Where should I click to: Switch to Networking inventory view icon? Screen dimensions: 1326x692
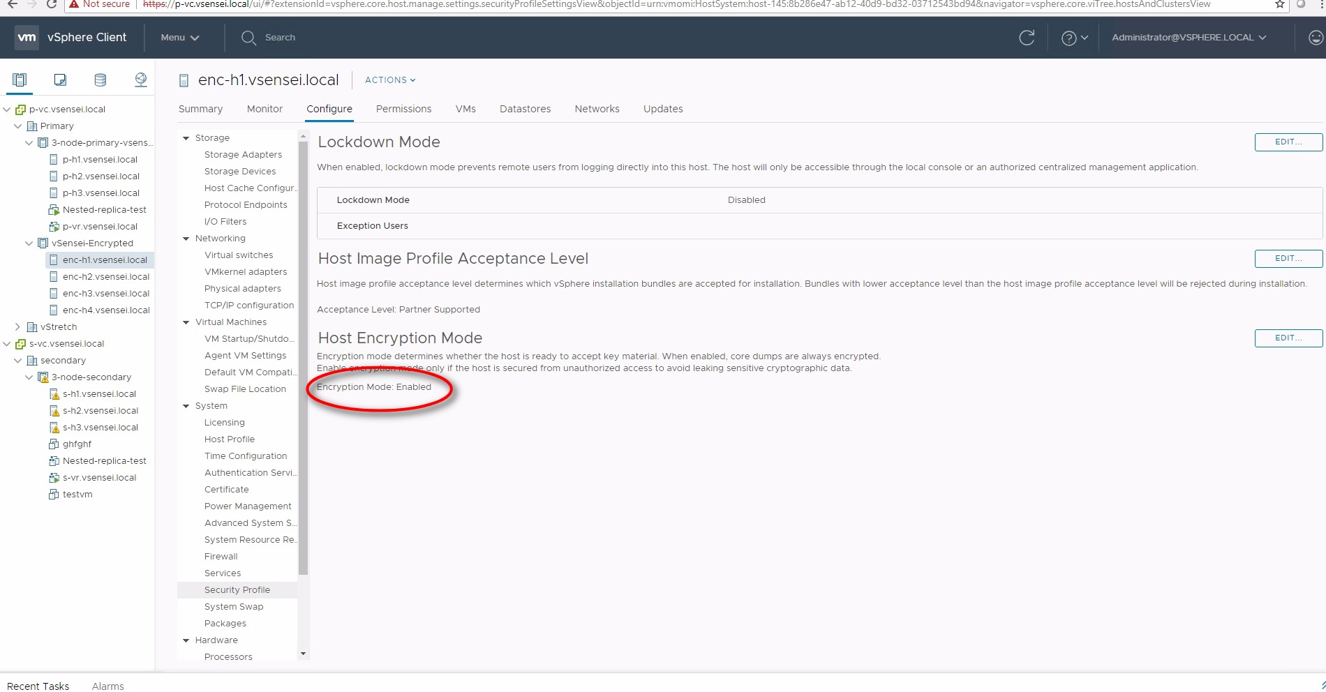click(x=141, y=80)
